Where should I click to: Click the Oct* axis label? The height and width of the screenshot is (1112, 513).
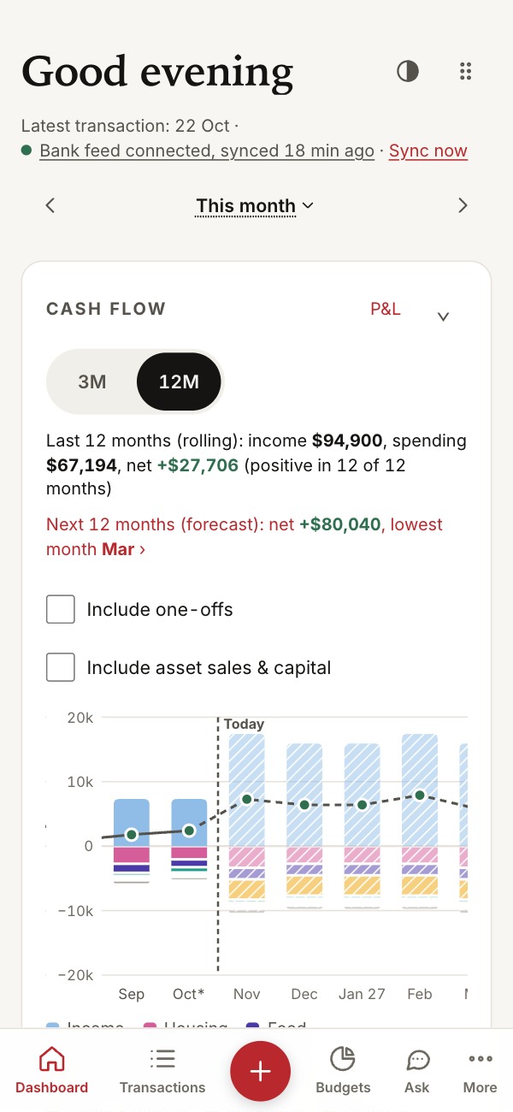click(x=189, y=994)
